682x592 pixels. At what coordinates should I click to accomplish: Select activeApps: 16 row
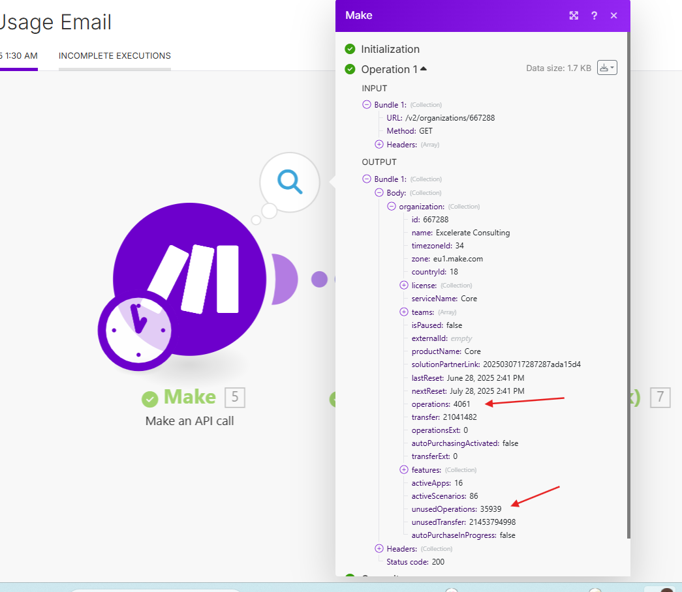click(x=437, y=483)
